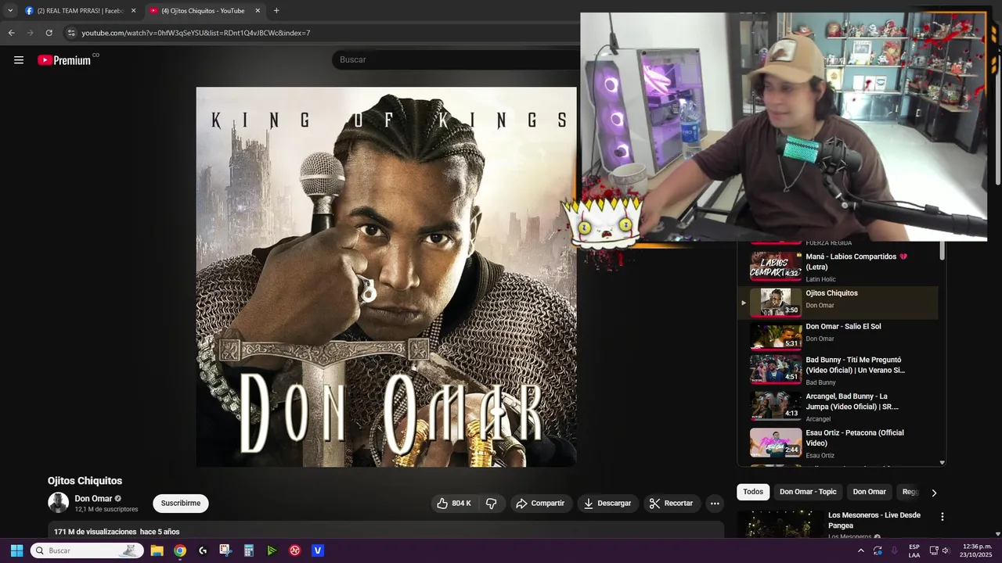Select the Don Omar - Topic chip
The width and height of the screenshot is (1002, 563).
(808, 492)
